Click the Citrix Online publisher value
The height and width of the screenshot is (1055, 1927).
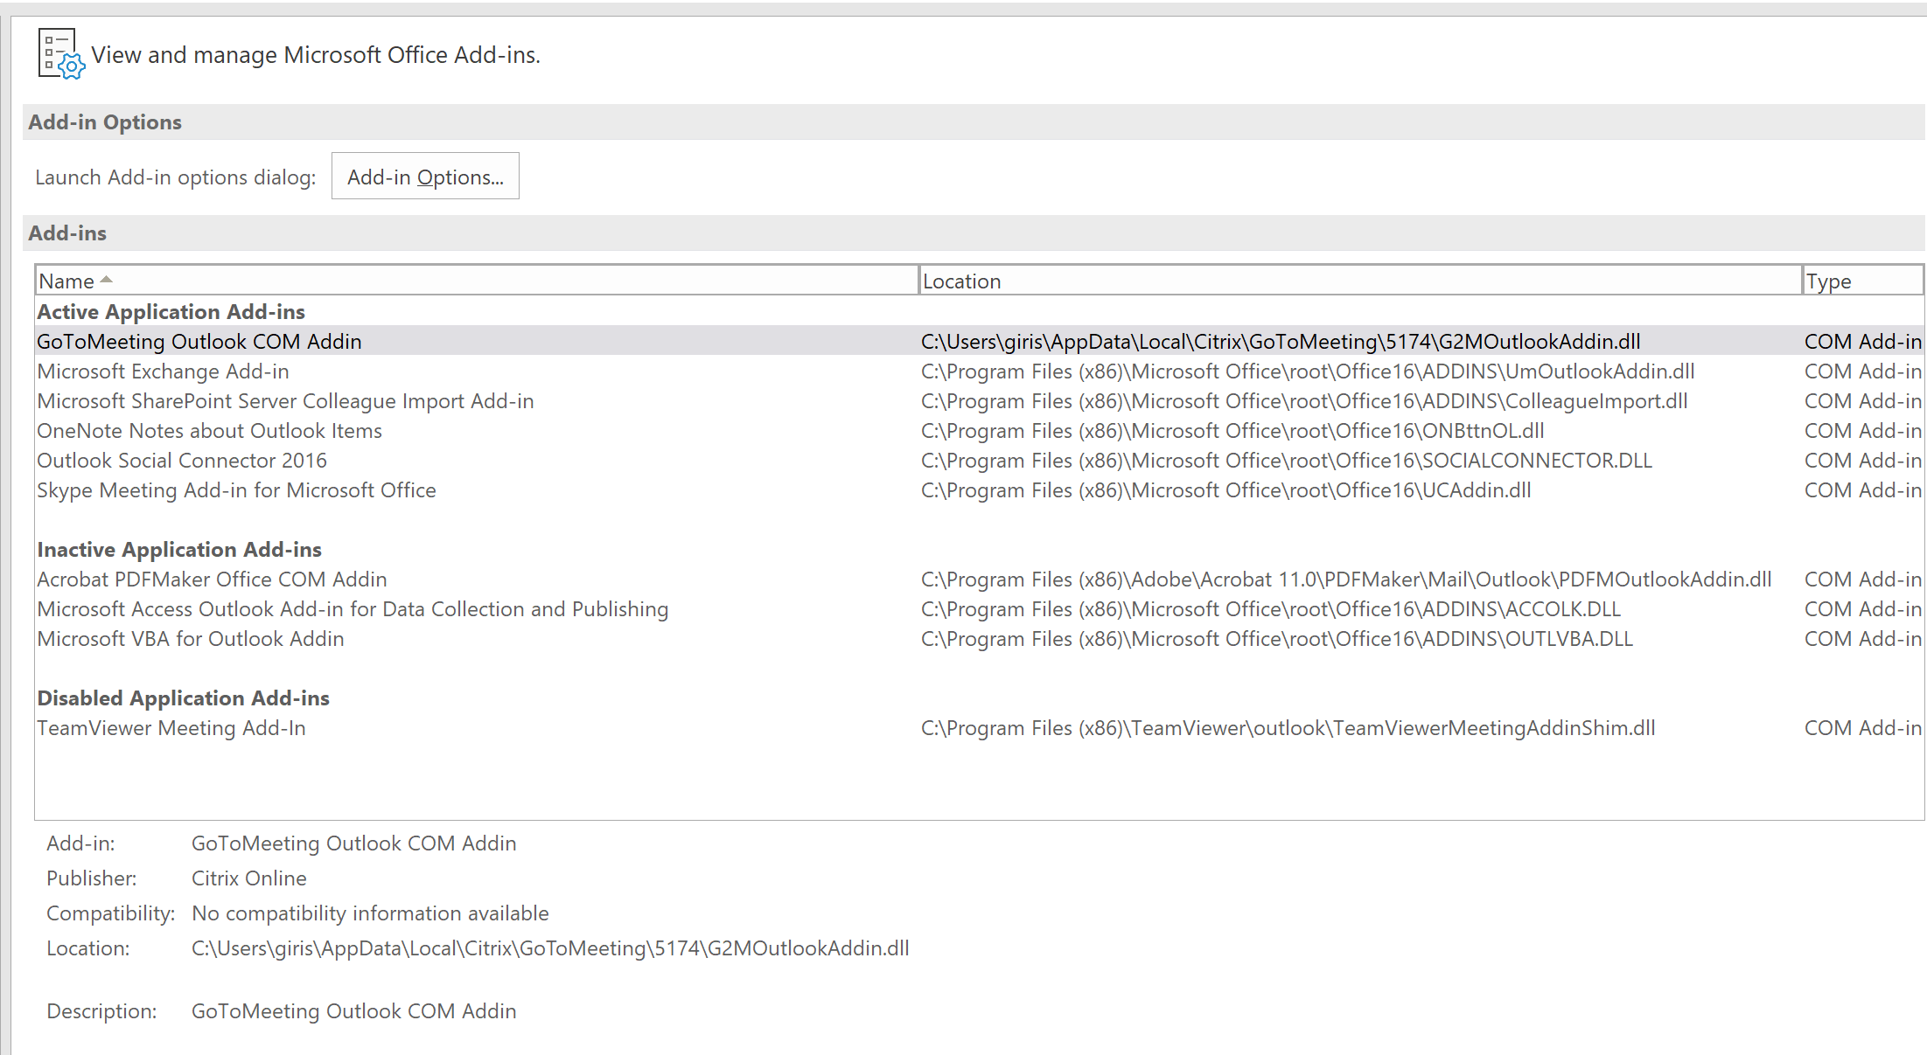click(249, 878)
